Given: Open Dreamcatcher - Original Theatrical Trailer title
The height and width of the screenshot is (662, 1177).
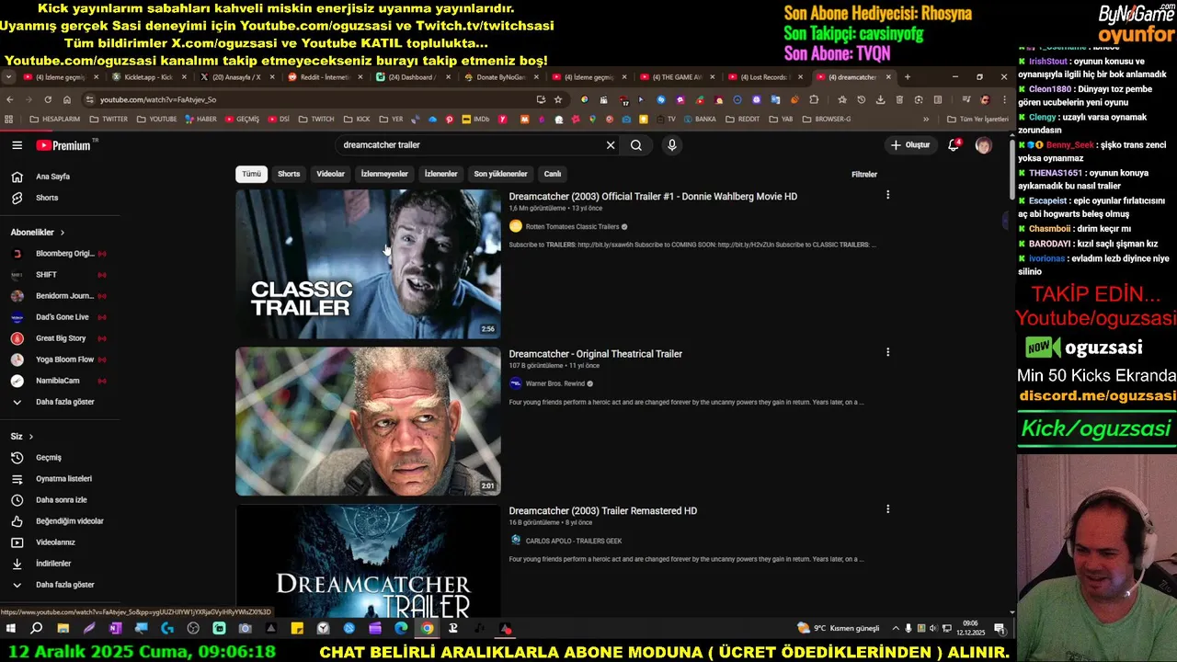Looking at the screenshot, I should tap(595, 353).
